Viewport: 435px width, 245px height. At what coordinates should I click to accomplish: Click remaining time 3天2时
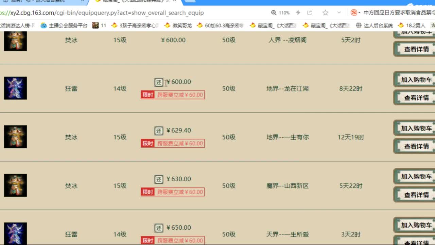(351, 234)
